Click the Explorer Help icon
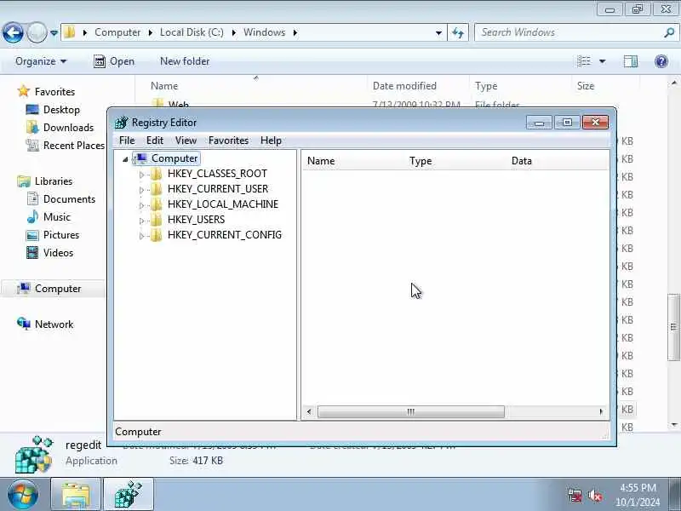 click(661, 61)
